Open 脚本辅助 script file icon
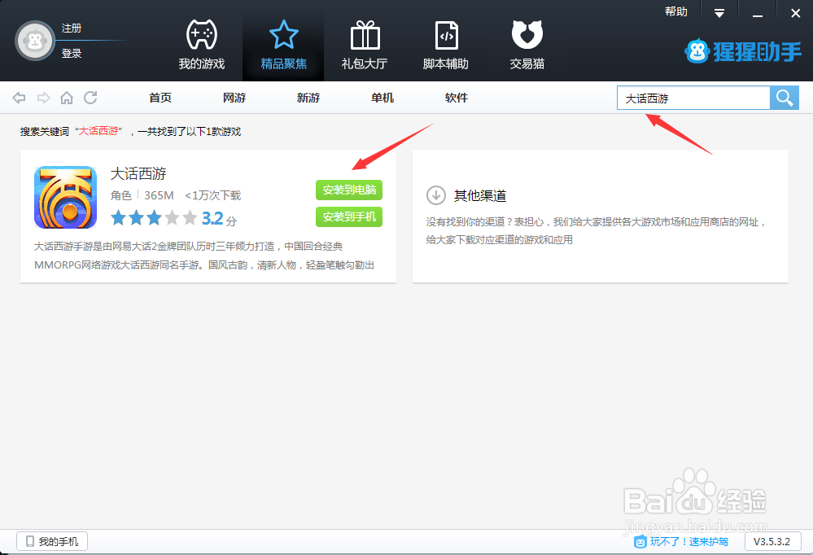The image size is (813, 555). coord(447,35)
